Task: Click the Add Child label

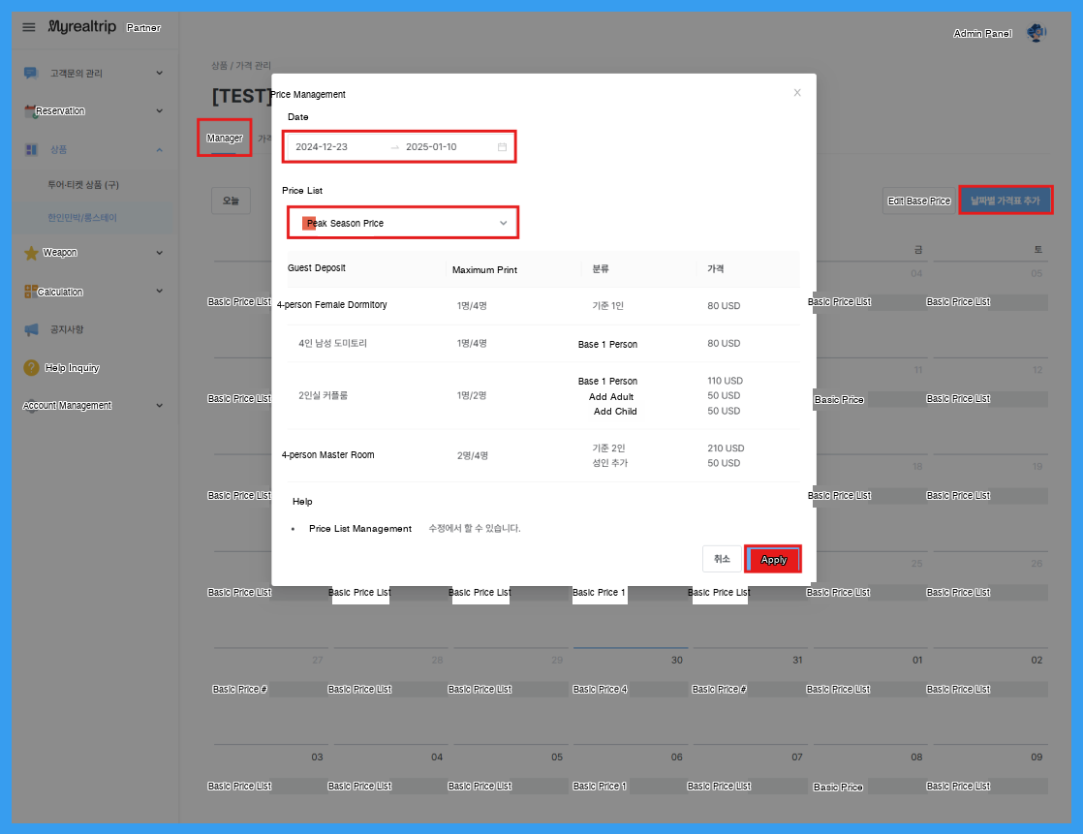Action: (615, 412)
